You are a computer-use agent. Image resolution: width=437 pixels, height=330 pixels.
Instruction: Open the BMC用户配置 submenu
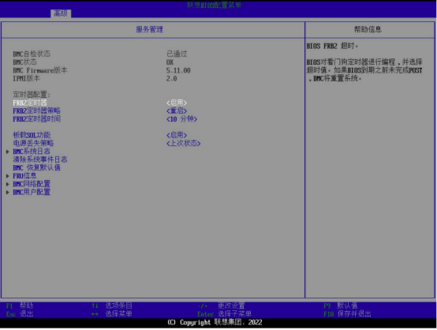pos(32,192)
